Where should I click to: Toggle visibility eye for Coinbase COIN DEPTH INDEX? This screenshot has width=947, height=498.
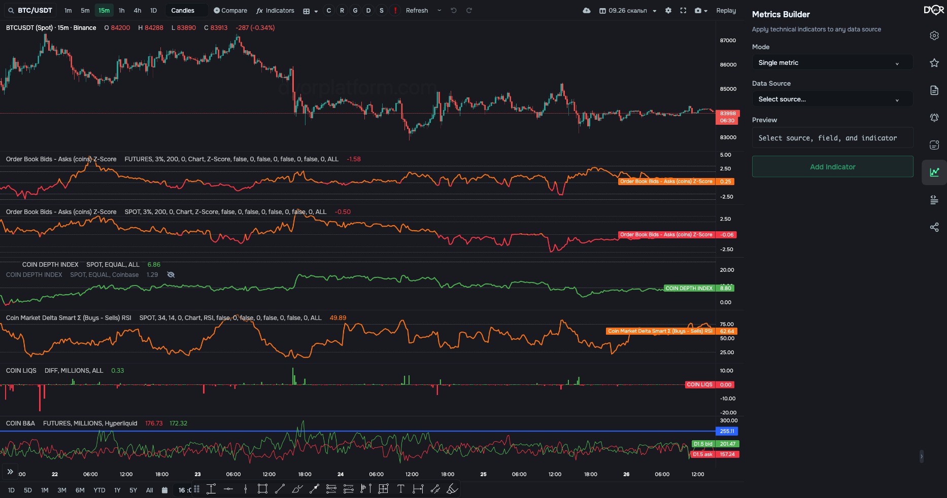[x=171, y=275]
